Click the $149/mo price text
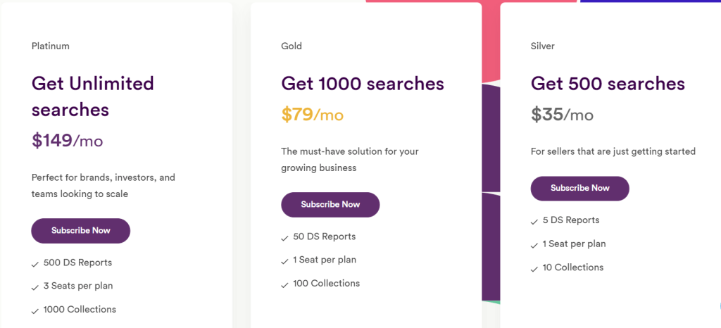This screenshot has width=721, height=328. (x=67, y=140)
